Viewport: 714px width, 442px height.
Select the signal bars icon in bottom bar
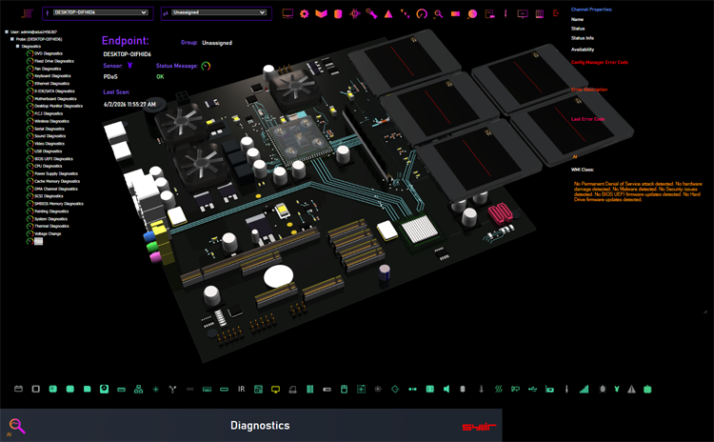point(585,390)
